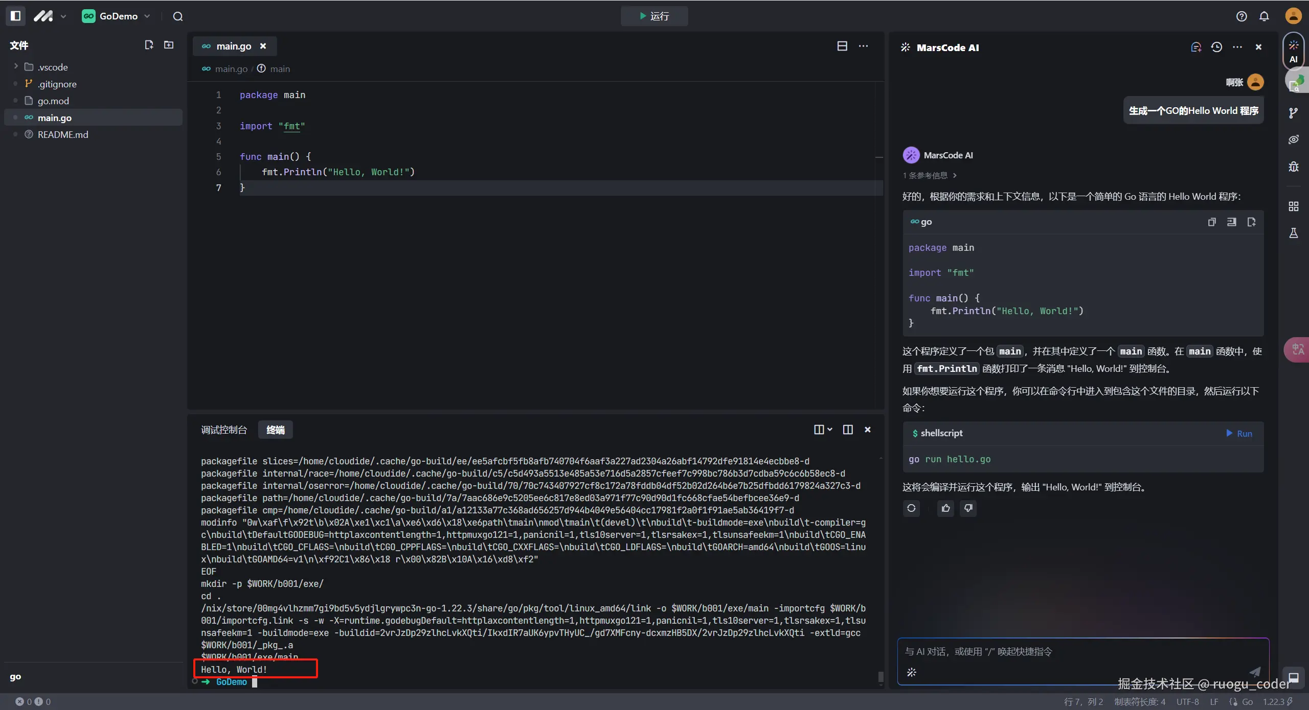Click the new folder icon in file panel
The height and width of the screenshot is (710, 1309).
click(169, 45)
